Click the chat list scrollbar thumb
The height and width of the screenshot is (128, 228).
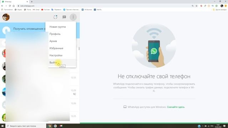[x=79, y=49]
